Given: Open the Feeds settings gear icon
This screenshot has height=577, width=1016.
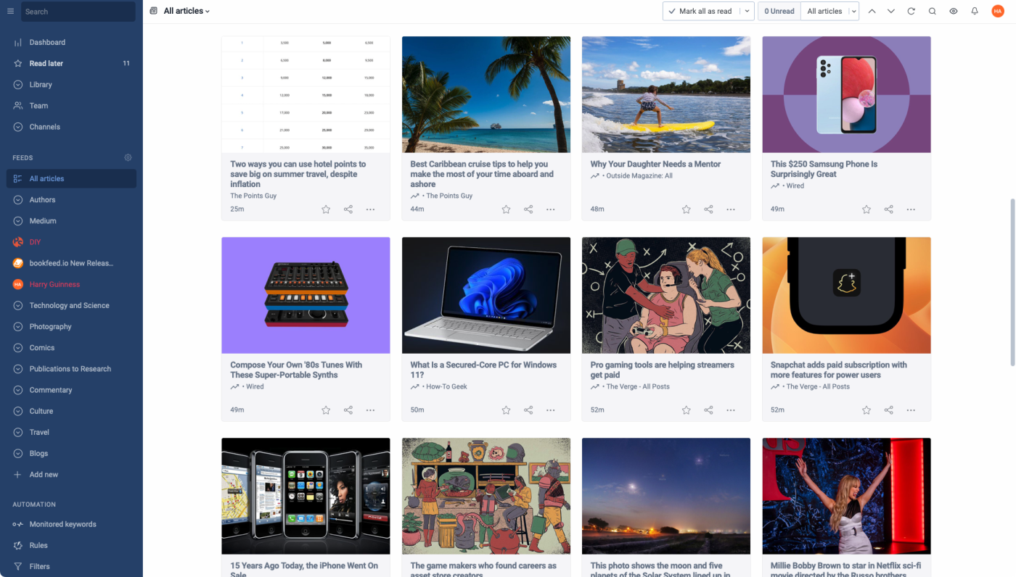Looking at the screenshot, I should point(128,157).
